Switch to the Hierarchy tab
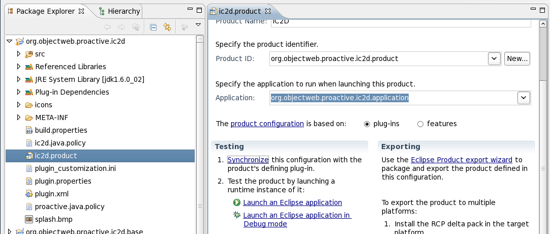The image size is (550, 234). coord(119,11)
